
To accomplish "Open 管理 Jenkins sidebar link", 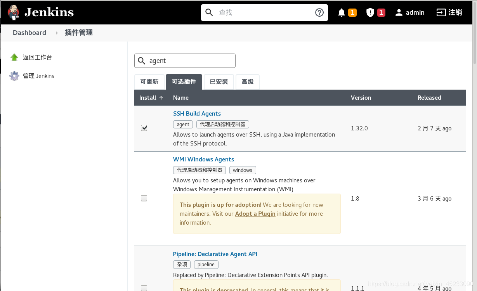I will pos(38,76).
